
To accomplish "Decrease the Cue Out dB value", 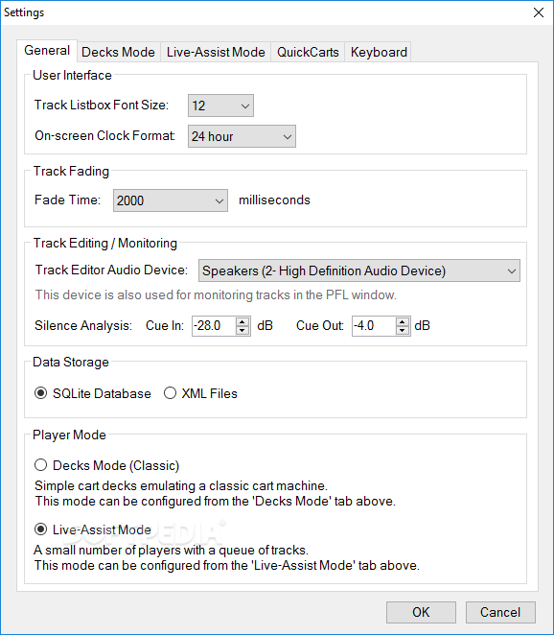I will pyautogui.click(x=402, y=331).
